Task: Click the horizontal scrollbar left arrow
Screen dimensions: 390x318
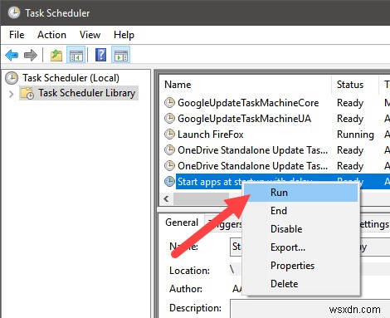Action: [166, 198]
